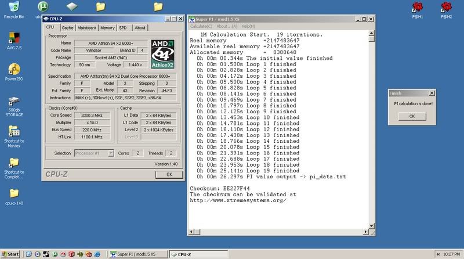Viewport: 464px width, 259px height.
Task: Click the Super PI horizontal scrollbar left arrow
Action: 191,232
